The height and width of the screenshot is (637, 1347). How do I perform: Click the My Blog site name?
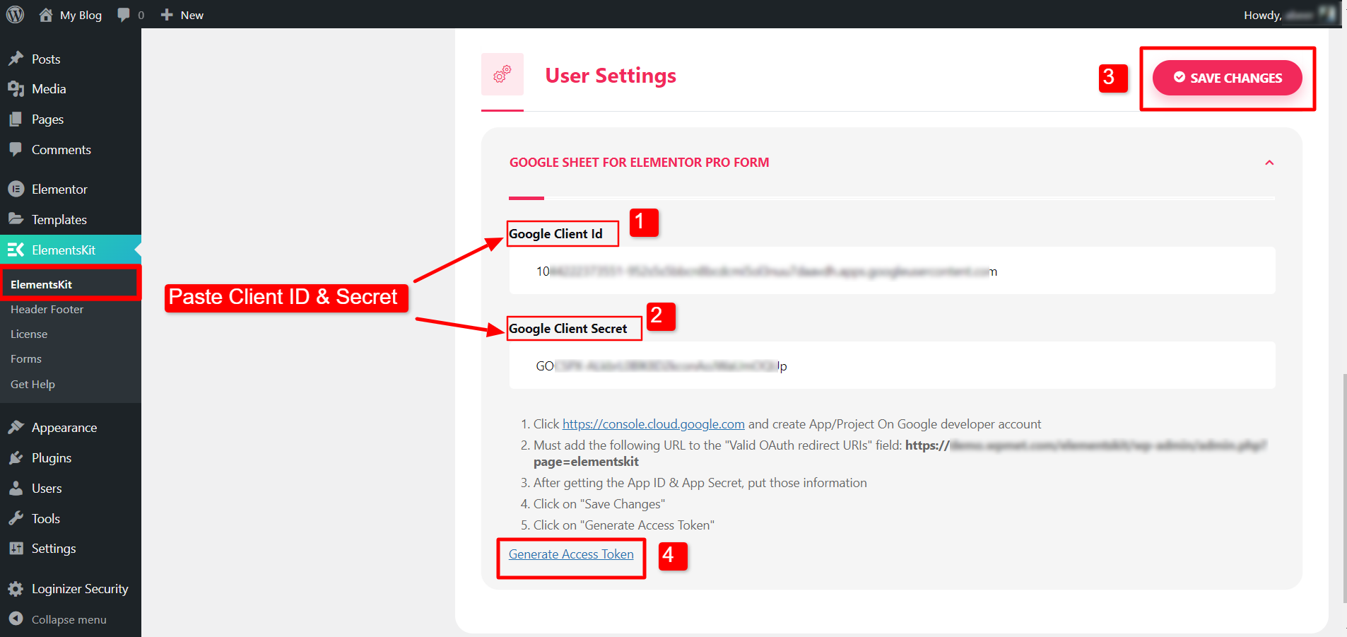pyautogui.click(x=81, y=15)
